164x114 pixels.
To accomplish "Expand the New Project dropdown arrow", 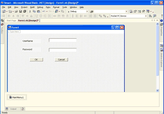I will pyautogui.click(x=7, y=11).
